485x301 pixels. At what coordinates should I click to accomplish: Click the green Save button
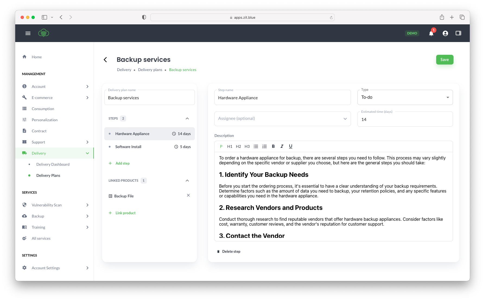pyautogui.click(x=445, y=60)
